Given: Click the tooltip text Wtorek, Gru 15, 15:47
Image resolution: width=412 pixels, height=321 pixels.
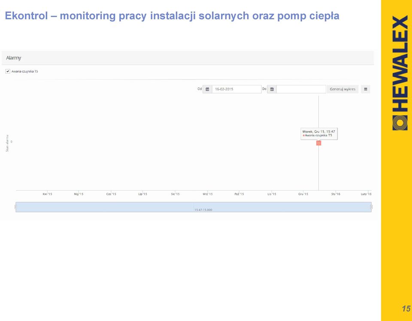Looking at the screenshot, I should point(319,132).
